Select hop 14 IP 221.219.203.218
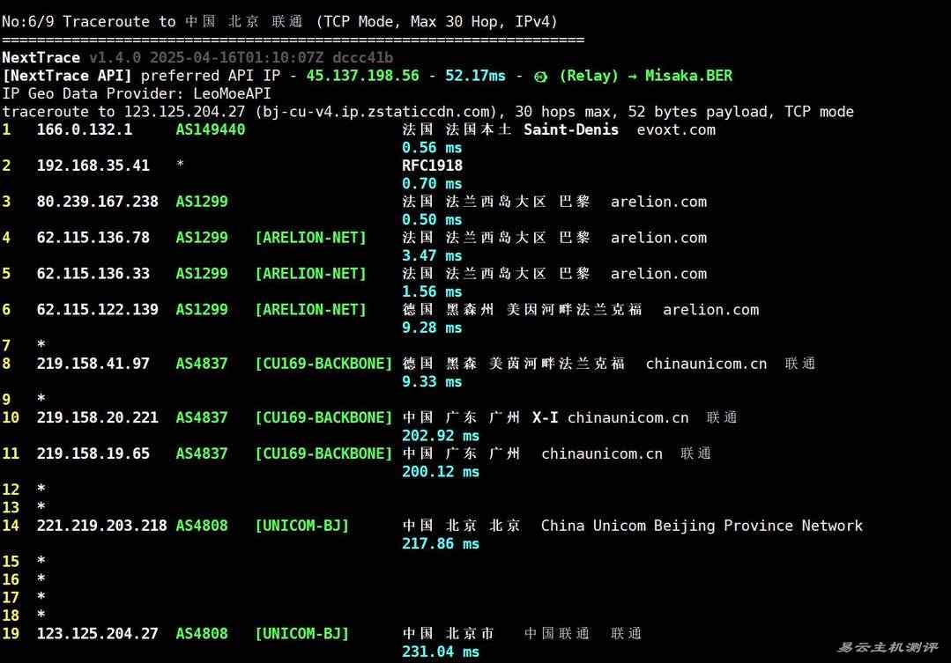 pos(101,526)
